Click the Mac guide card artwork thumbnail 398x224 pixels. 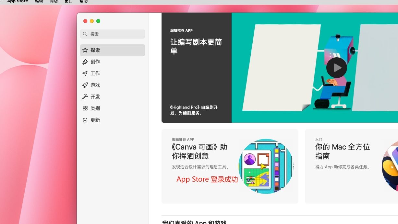point(390,166)
